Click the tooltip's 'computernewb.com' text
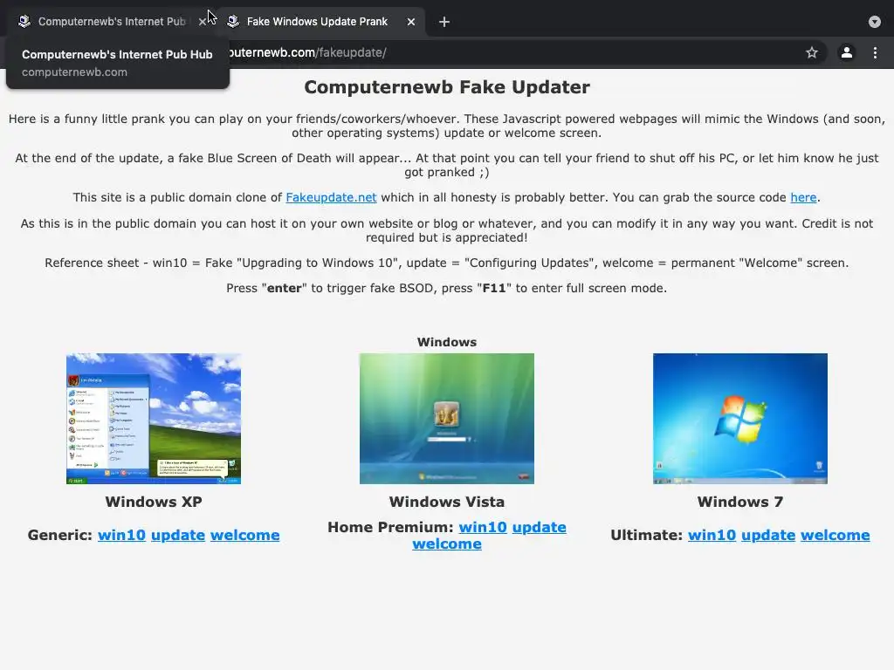 [75, 72]
